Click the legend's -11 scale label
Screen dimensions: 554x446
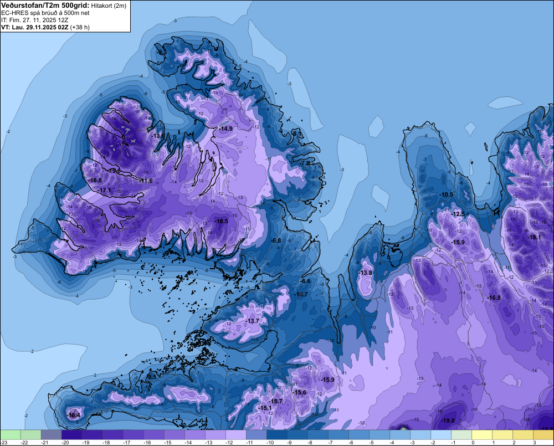point(249,443)
